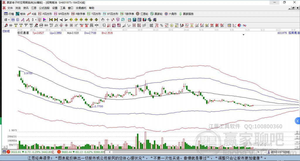The width and height of the screenshot is (300, 161).
Task: Switch to K线 view
Action: click(32, 14)
